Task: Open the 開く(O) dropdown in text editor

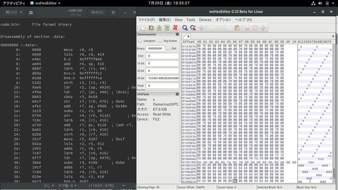Action: click(13, 12)
